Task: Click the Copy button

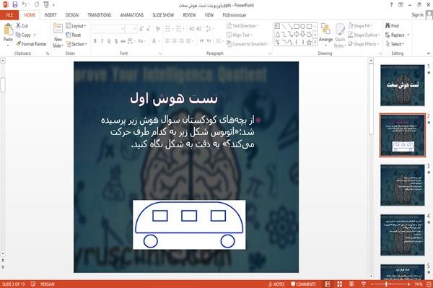Action: tap(23, 35)
